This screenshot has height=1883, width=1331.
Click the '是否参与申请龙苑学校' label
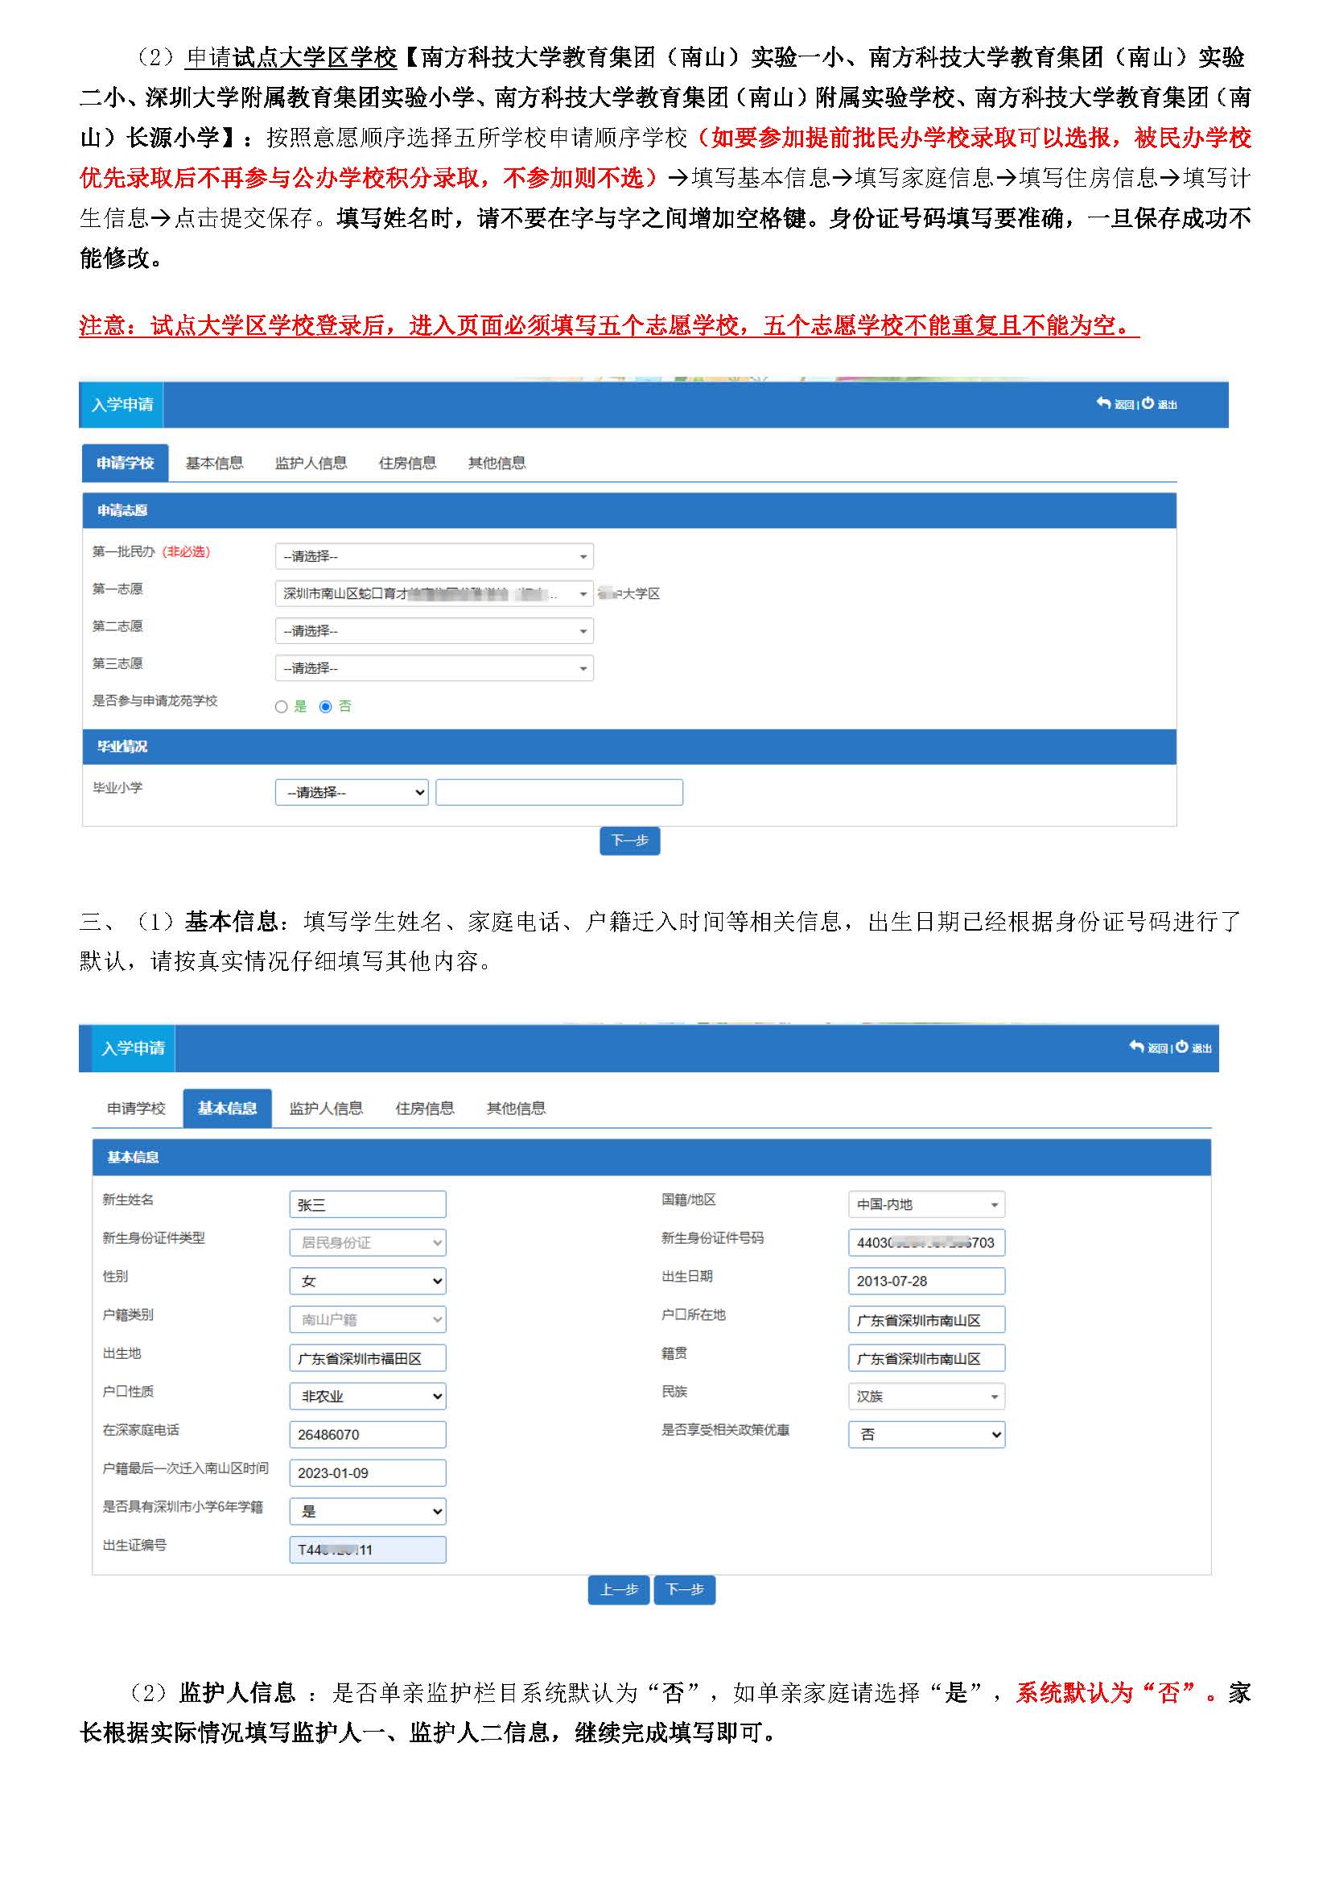pyautogui.click(x=155, y=700)
